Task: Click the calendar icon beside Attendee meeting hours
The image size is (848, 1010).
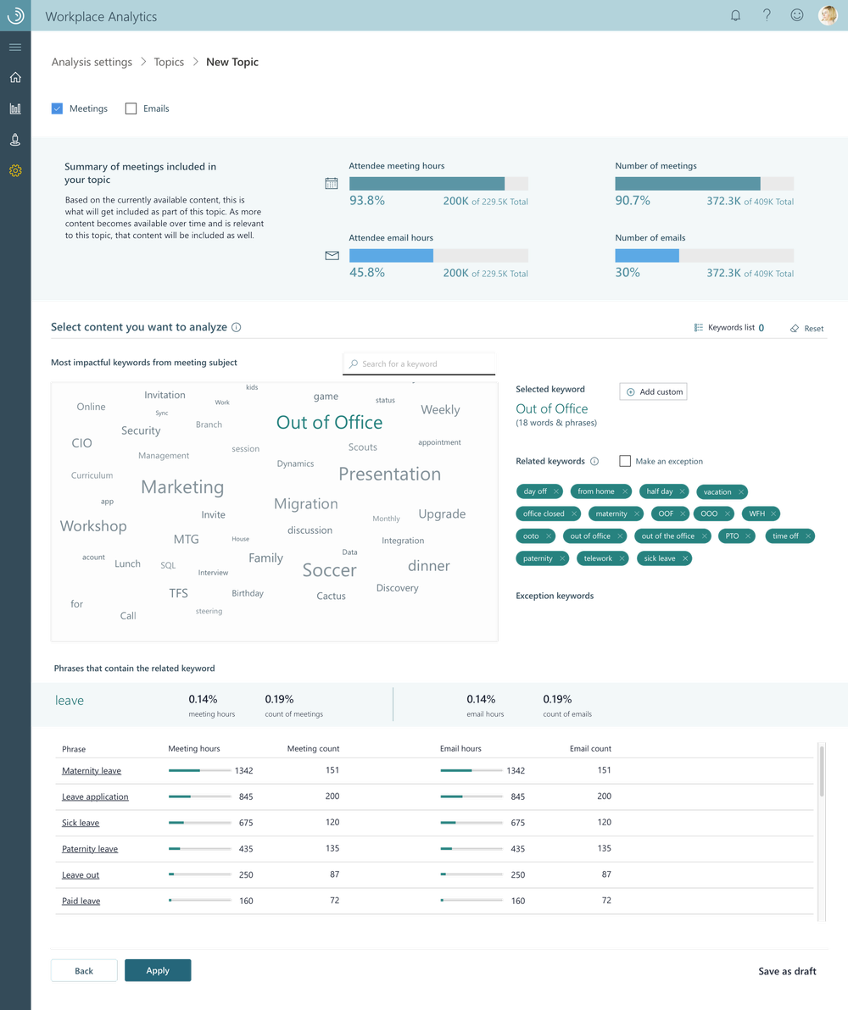Action: (x=331, y=183)
